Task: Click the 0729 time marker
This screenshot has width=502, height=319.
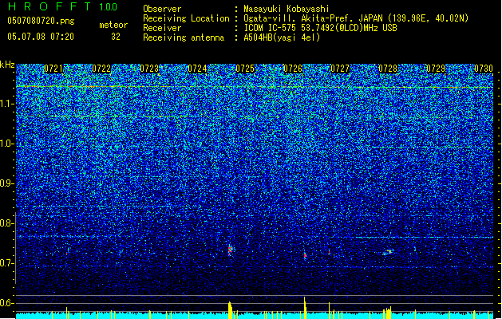Action: point(436,69)
